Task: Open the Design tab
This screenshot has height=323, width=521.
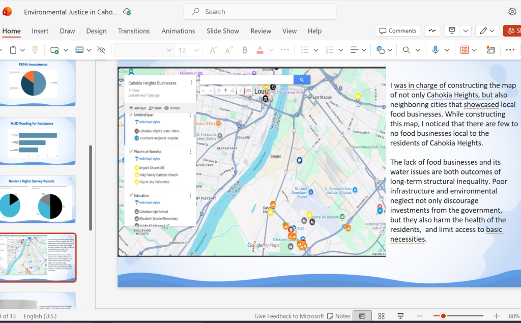Action: [96, 31]
